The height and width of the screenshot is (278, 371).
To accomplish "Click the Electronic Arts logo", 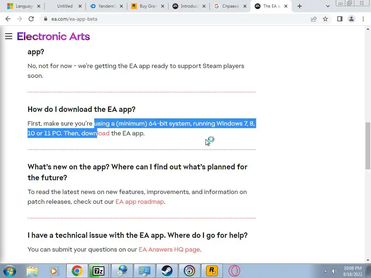I will pyautogui.click(x=54, y=37).
